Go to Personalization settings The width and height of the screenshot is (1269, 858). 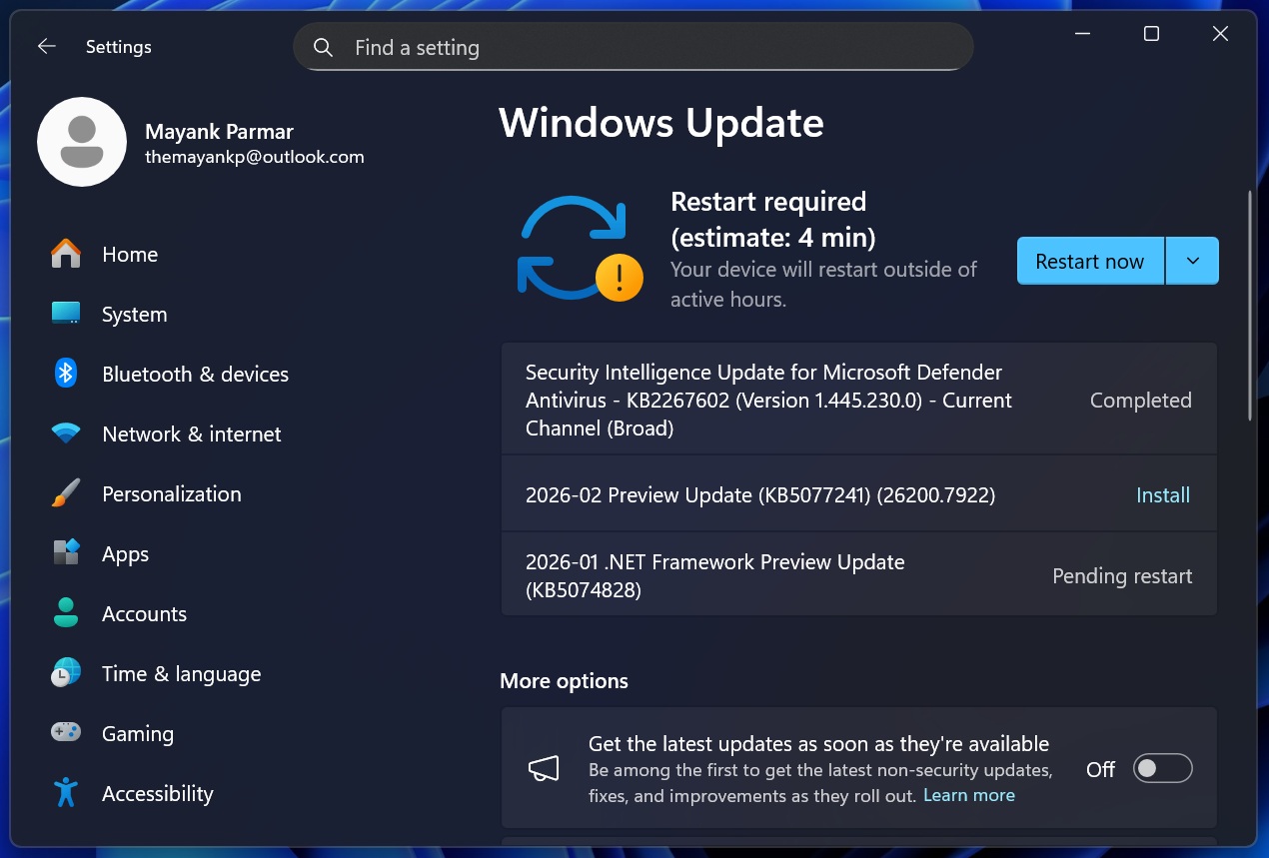point(171,493)
